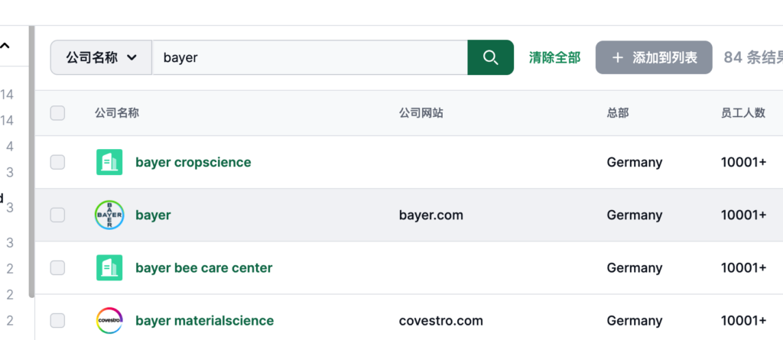Open the bayer cropscience building icon
The image size is (783, 340).
coord(109,162)
